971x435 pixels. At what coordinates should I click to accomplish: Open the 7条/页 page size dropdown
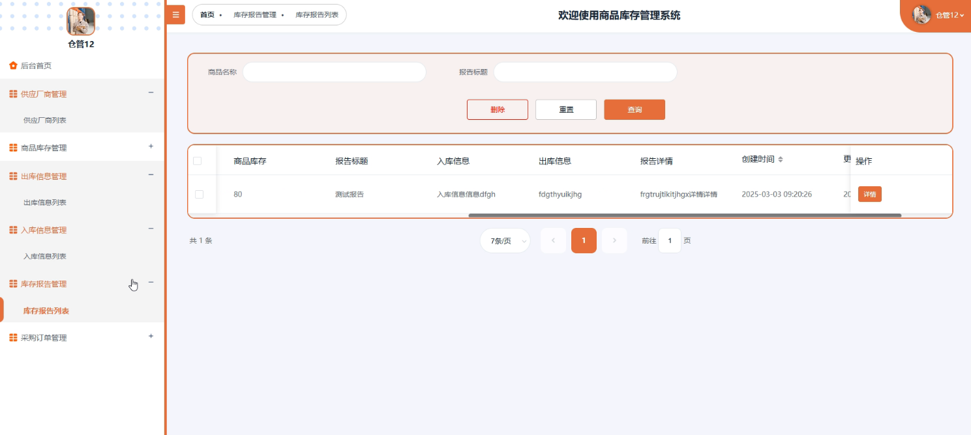coord(505,240)
